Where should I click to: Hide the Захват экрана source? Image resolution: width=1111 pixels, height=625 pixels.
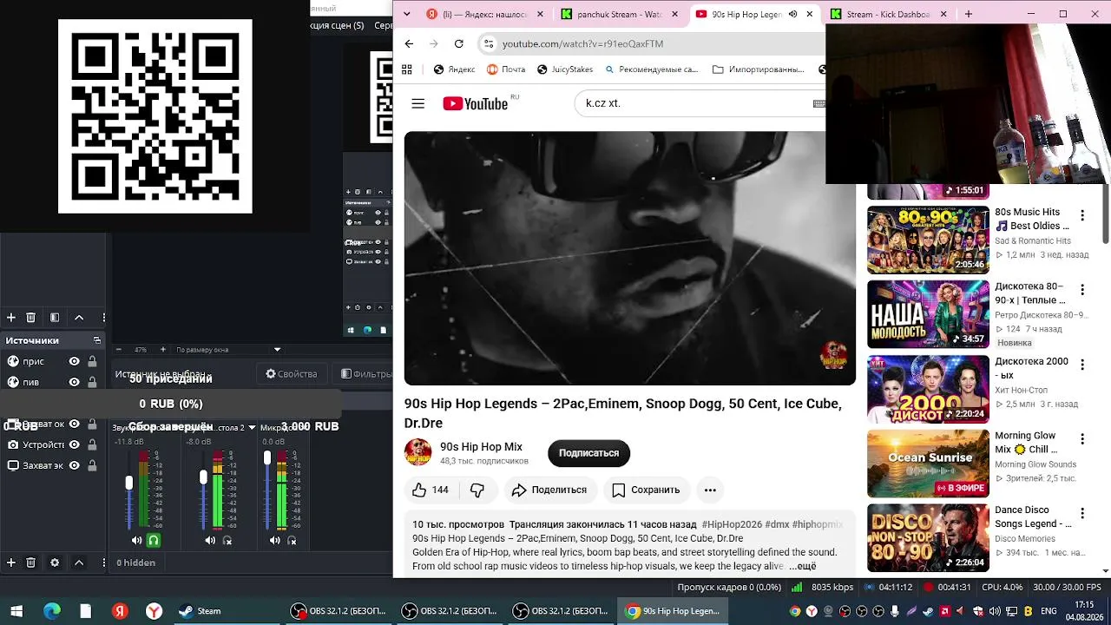pyautogui.click(x=74, y=465)
